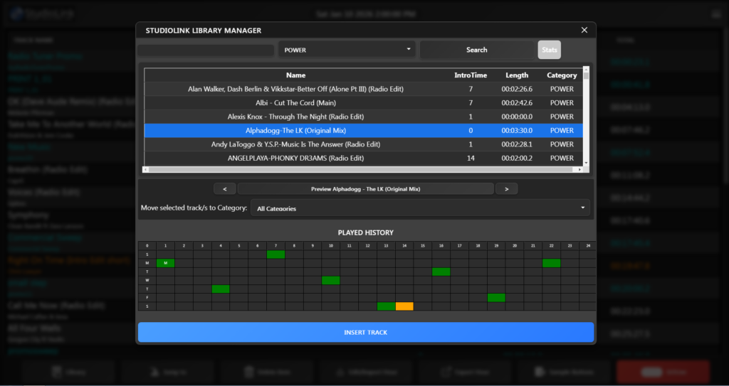The width and height of the screenshot is (729, 386).
Task: Select Andy LaToggo Music Is The Answer
Action: click(x=364, y=144)
